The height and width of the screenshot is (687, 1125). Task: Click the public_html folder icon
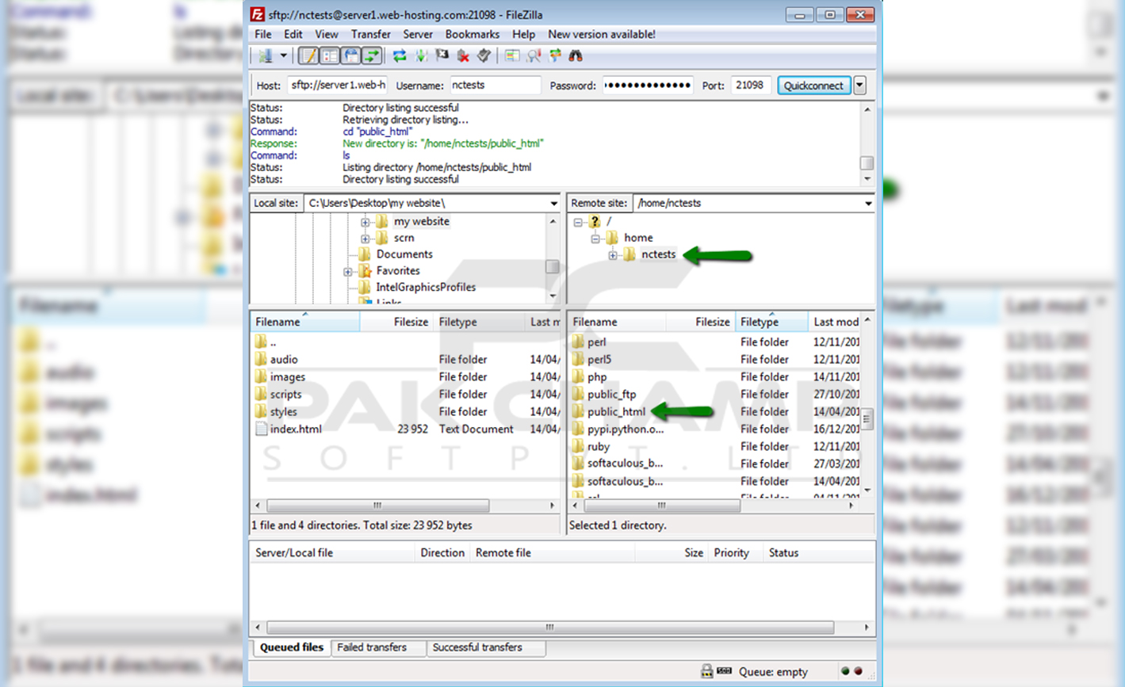coord(578,412)
